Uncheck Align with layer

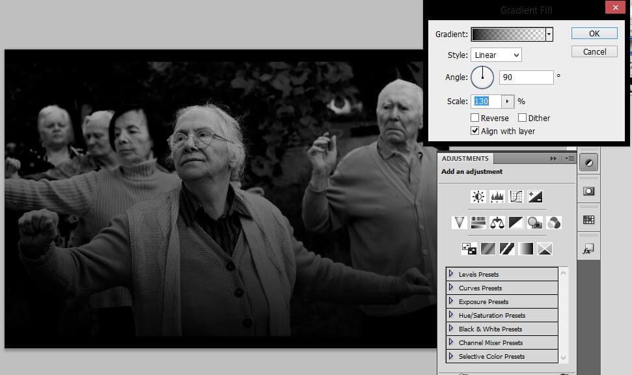coord(475,131)
